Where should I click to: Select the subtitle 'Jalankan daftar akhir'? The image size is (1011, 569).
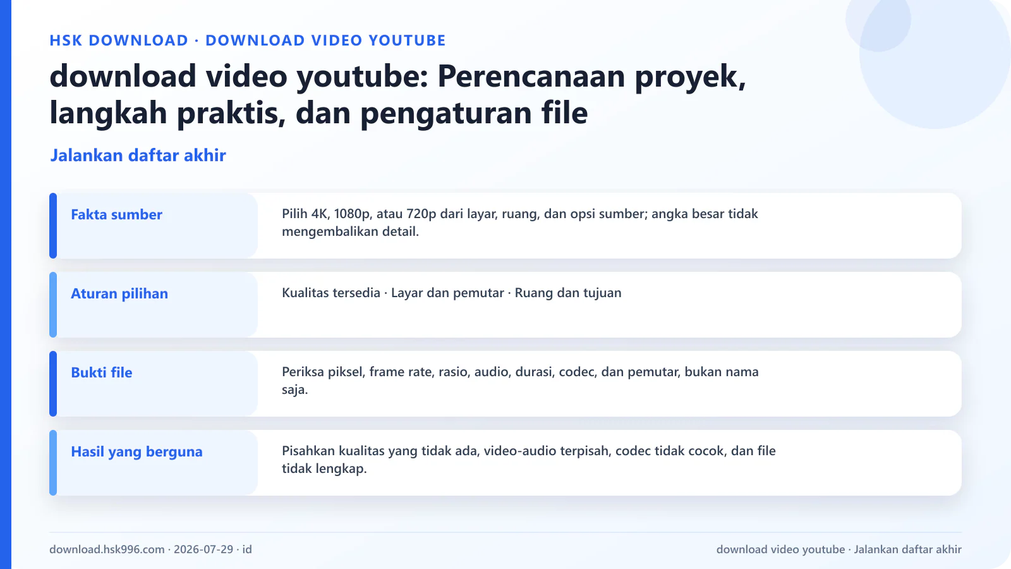point(138,156)
